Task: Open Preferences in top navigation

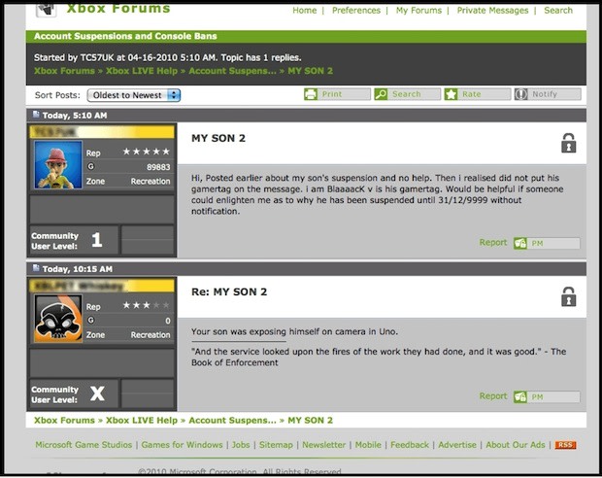Action: (x=356, y=11)
